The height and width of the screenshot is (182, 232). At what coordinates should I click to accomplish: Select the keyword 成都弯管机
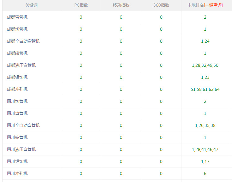[x=17, y=17]
